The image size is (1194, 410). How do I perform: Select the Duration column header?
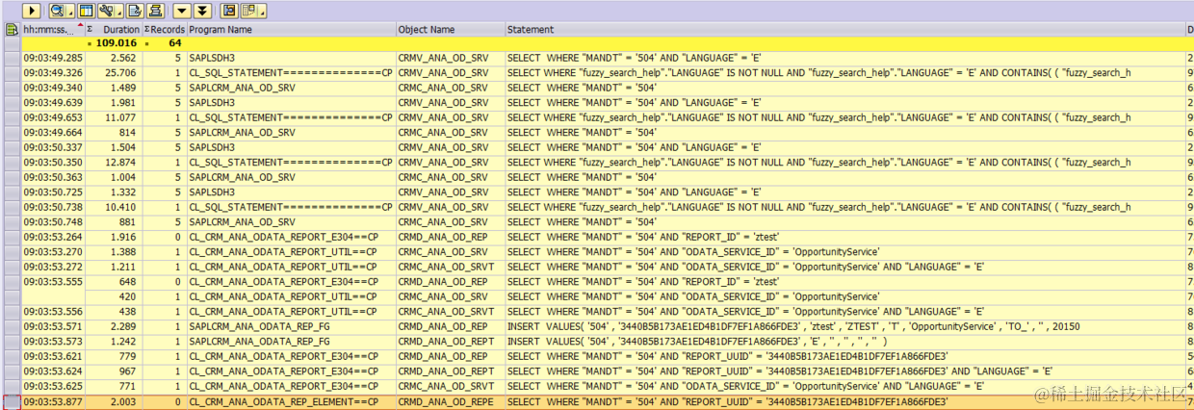(x=114, y=30)
